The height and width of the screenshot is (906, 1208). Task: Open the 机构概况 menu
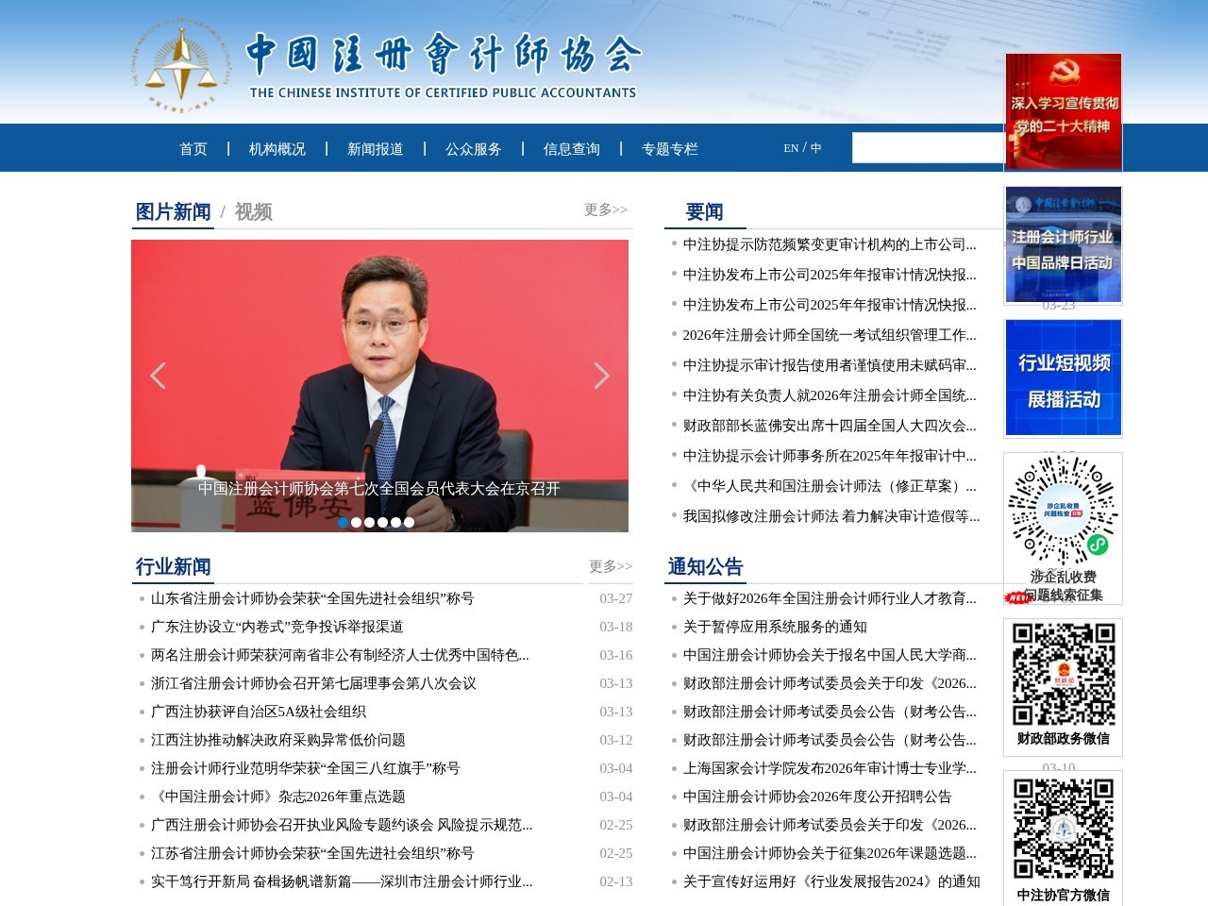tap(276, 148)
